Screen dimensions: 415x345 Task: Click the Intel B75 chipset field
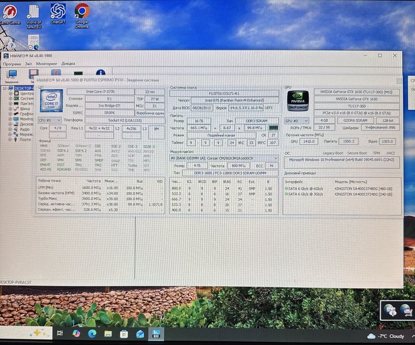(x=235, y=100)
